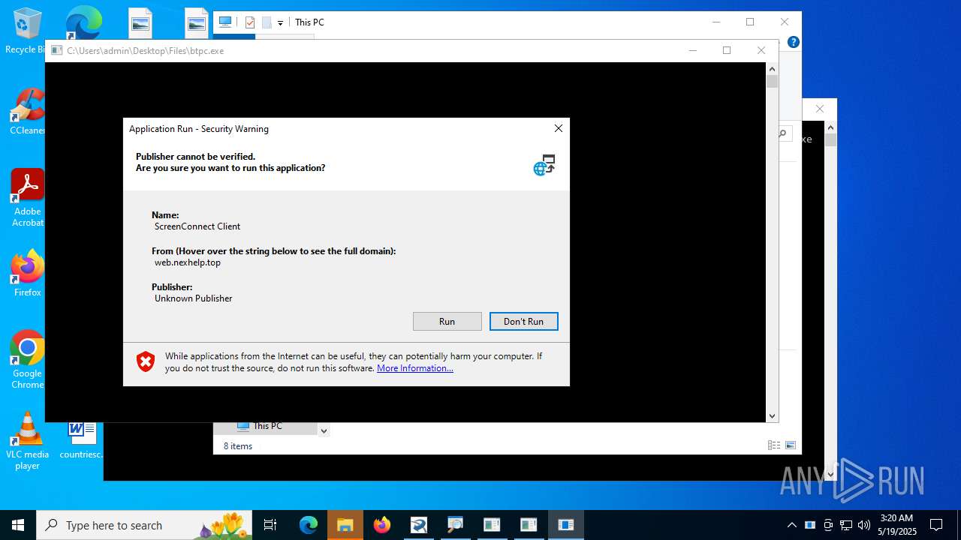Click the ScreenConnect Client name text

pos(197,226)
